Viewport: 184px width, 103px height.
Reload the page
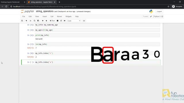coord(6,7)
